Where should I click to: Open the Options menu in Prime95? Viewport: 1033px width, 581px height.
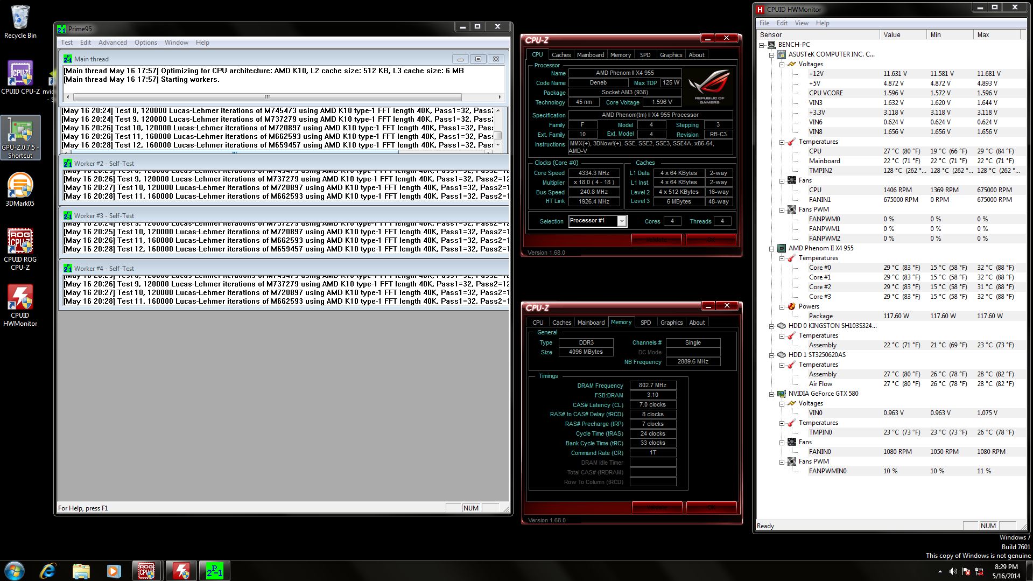tap(146, 43)
